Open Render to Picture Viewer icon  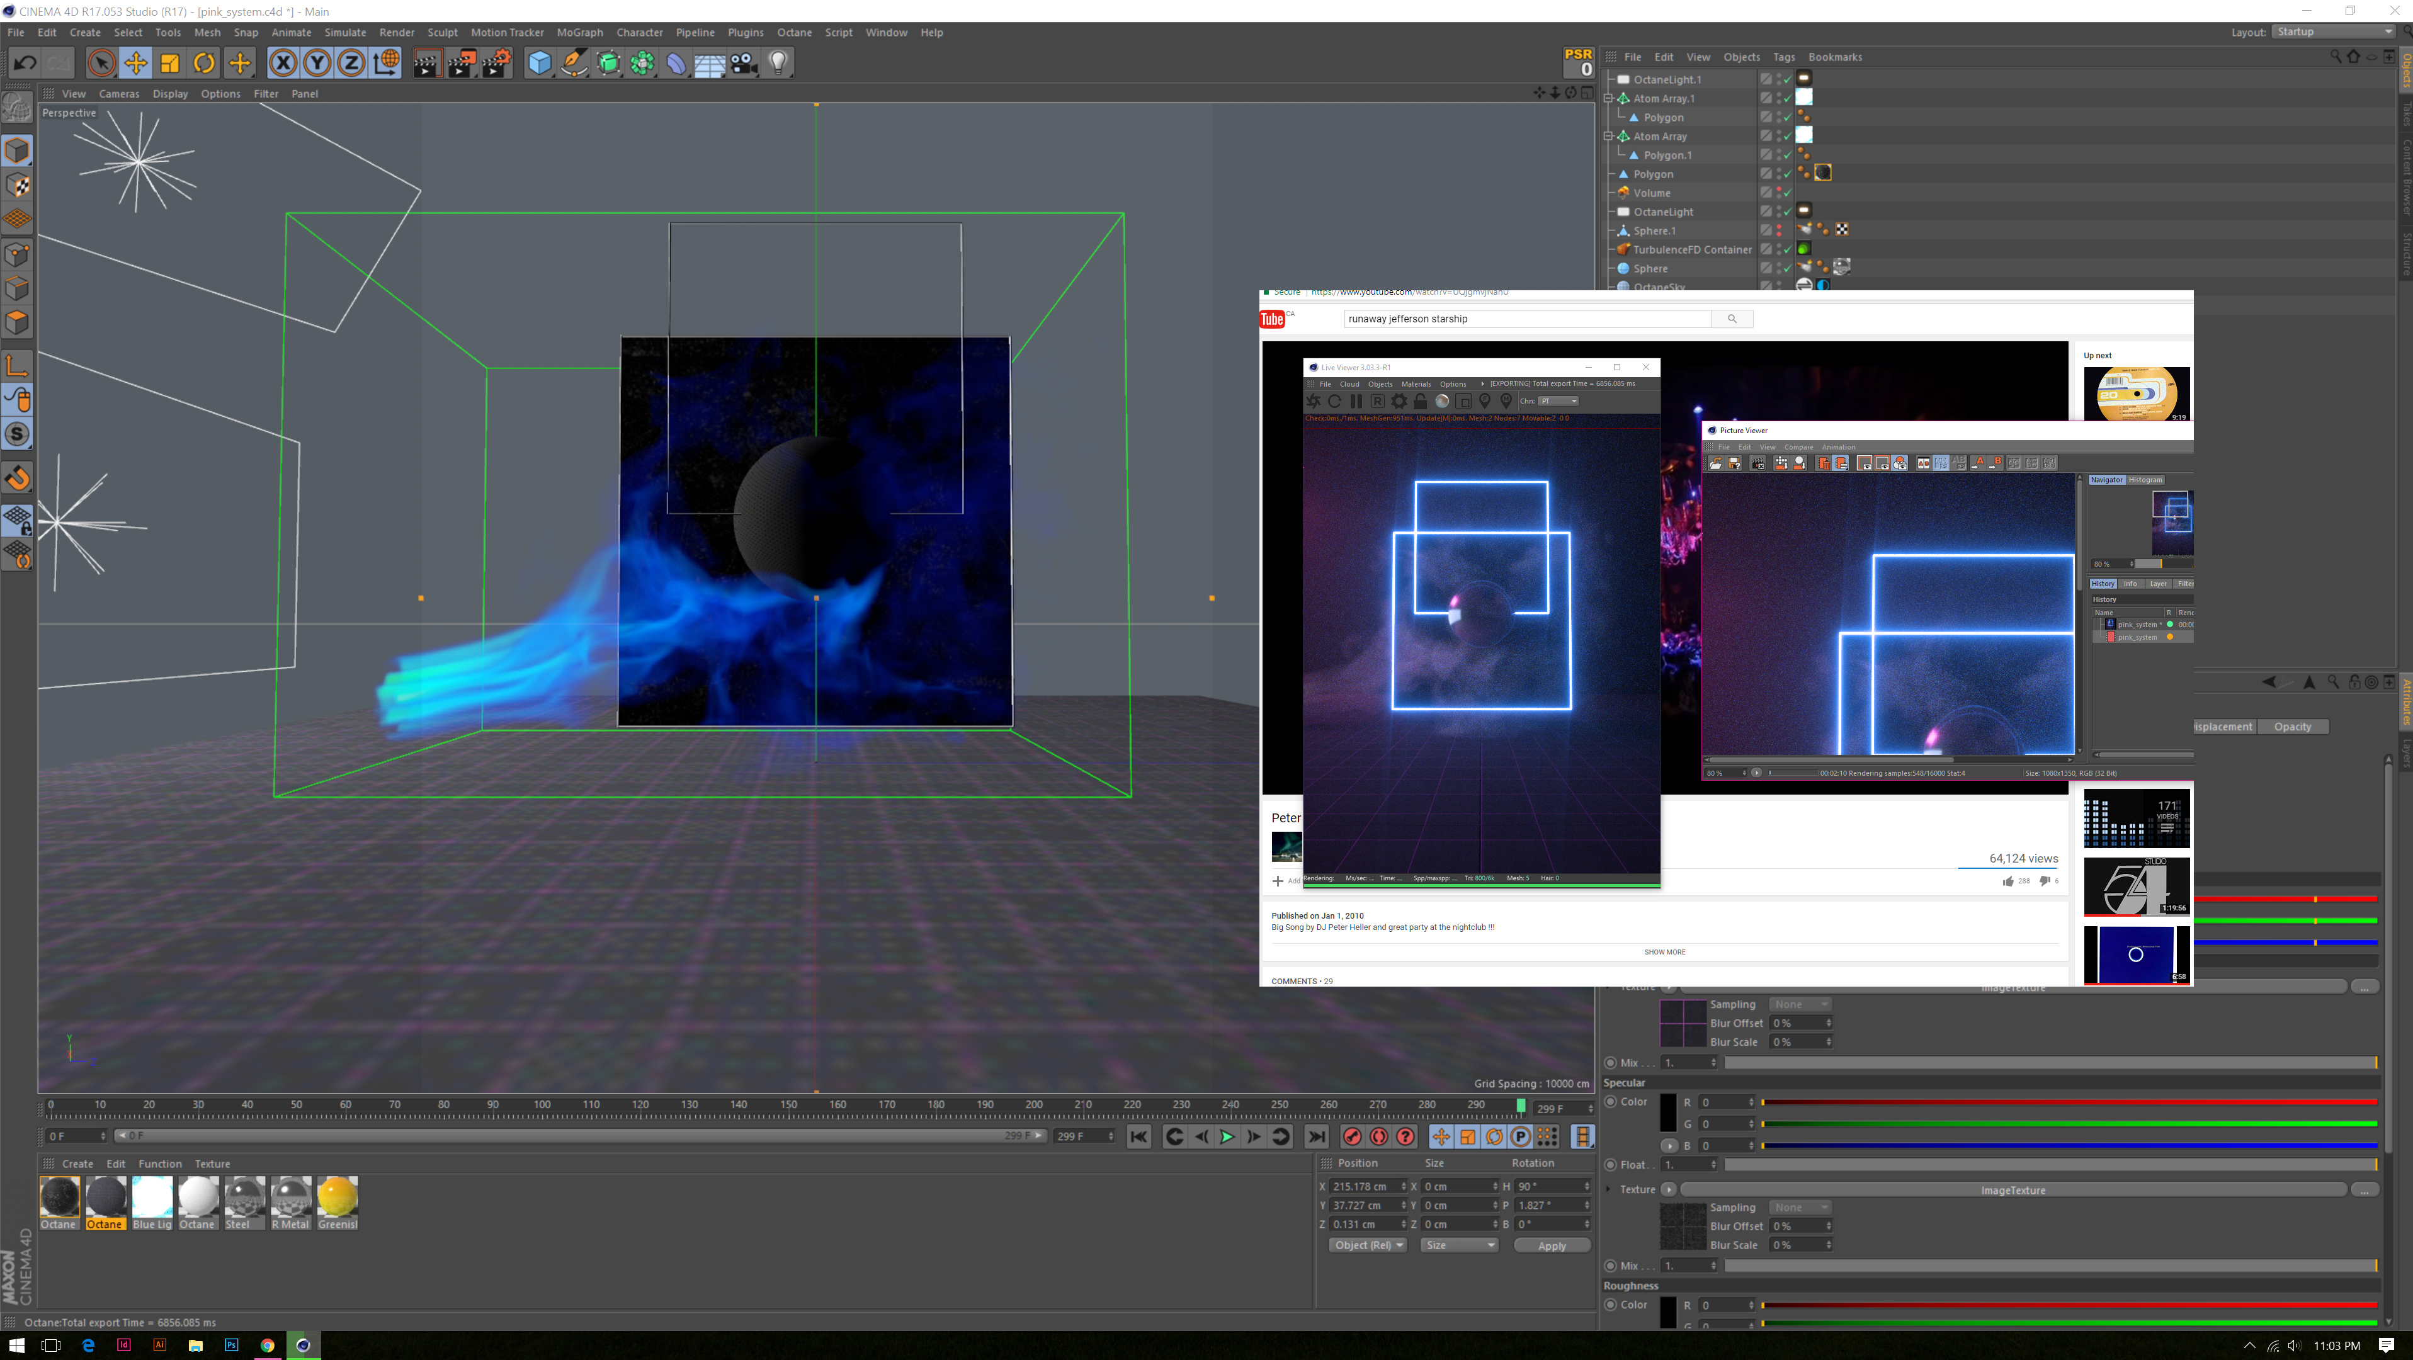click(x=461, y=64)
